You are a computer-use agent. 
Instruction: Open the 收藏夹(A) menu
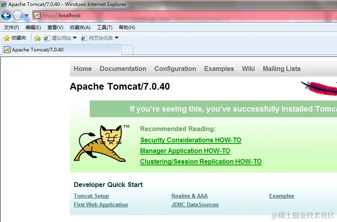[x=80, y=28]
